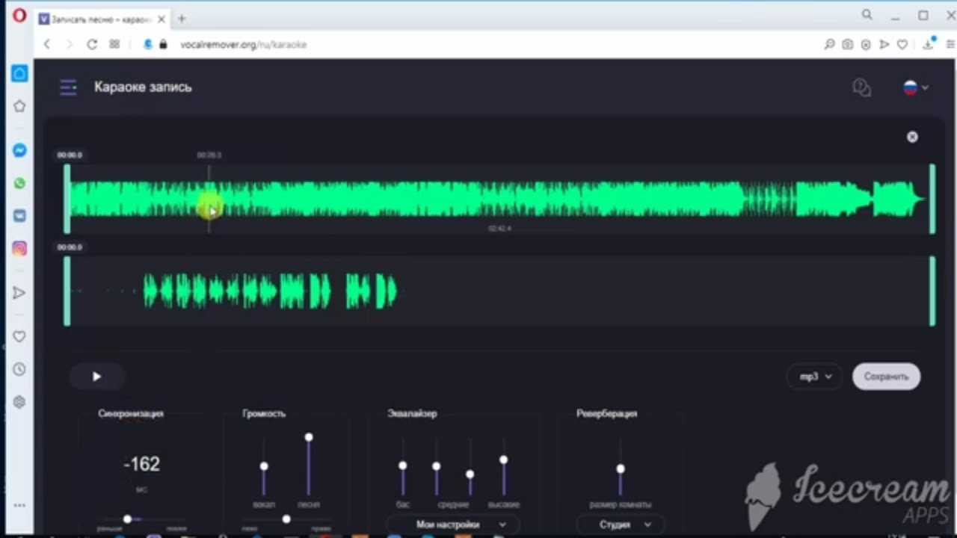Image resolution: width=957 pixels, height=538 pixels.
Task: Click the song track left trim handle
Action: (x=67, y=199)
